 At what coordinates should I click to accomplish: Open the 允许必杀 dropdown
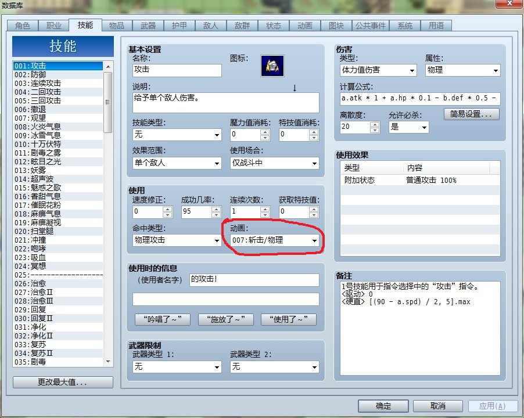[x=409, y=127]
